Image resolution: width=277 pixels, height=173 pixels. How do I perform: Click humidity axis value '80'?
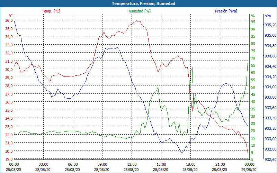[253, 44]
